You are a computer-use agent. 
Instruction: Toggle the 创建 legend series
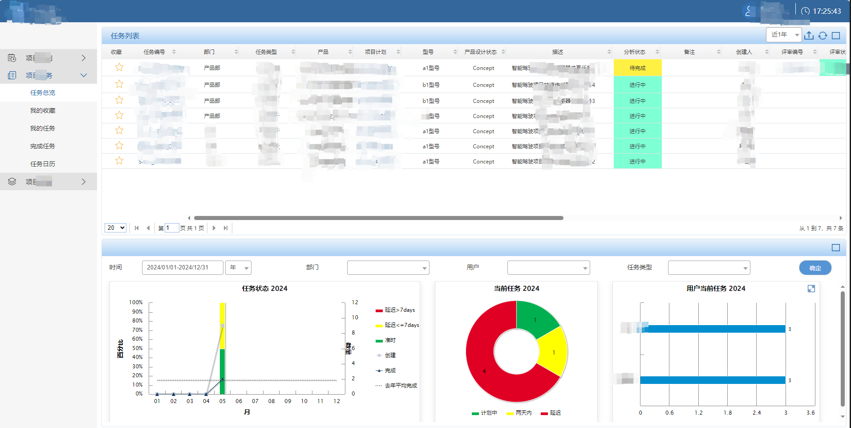click(385, 355)
